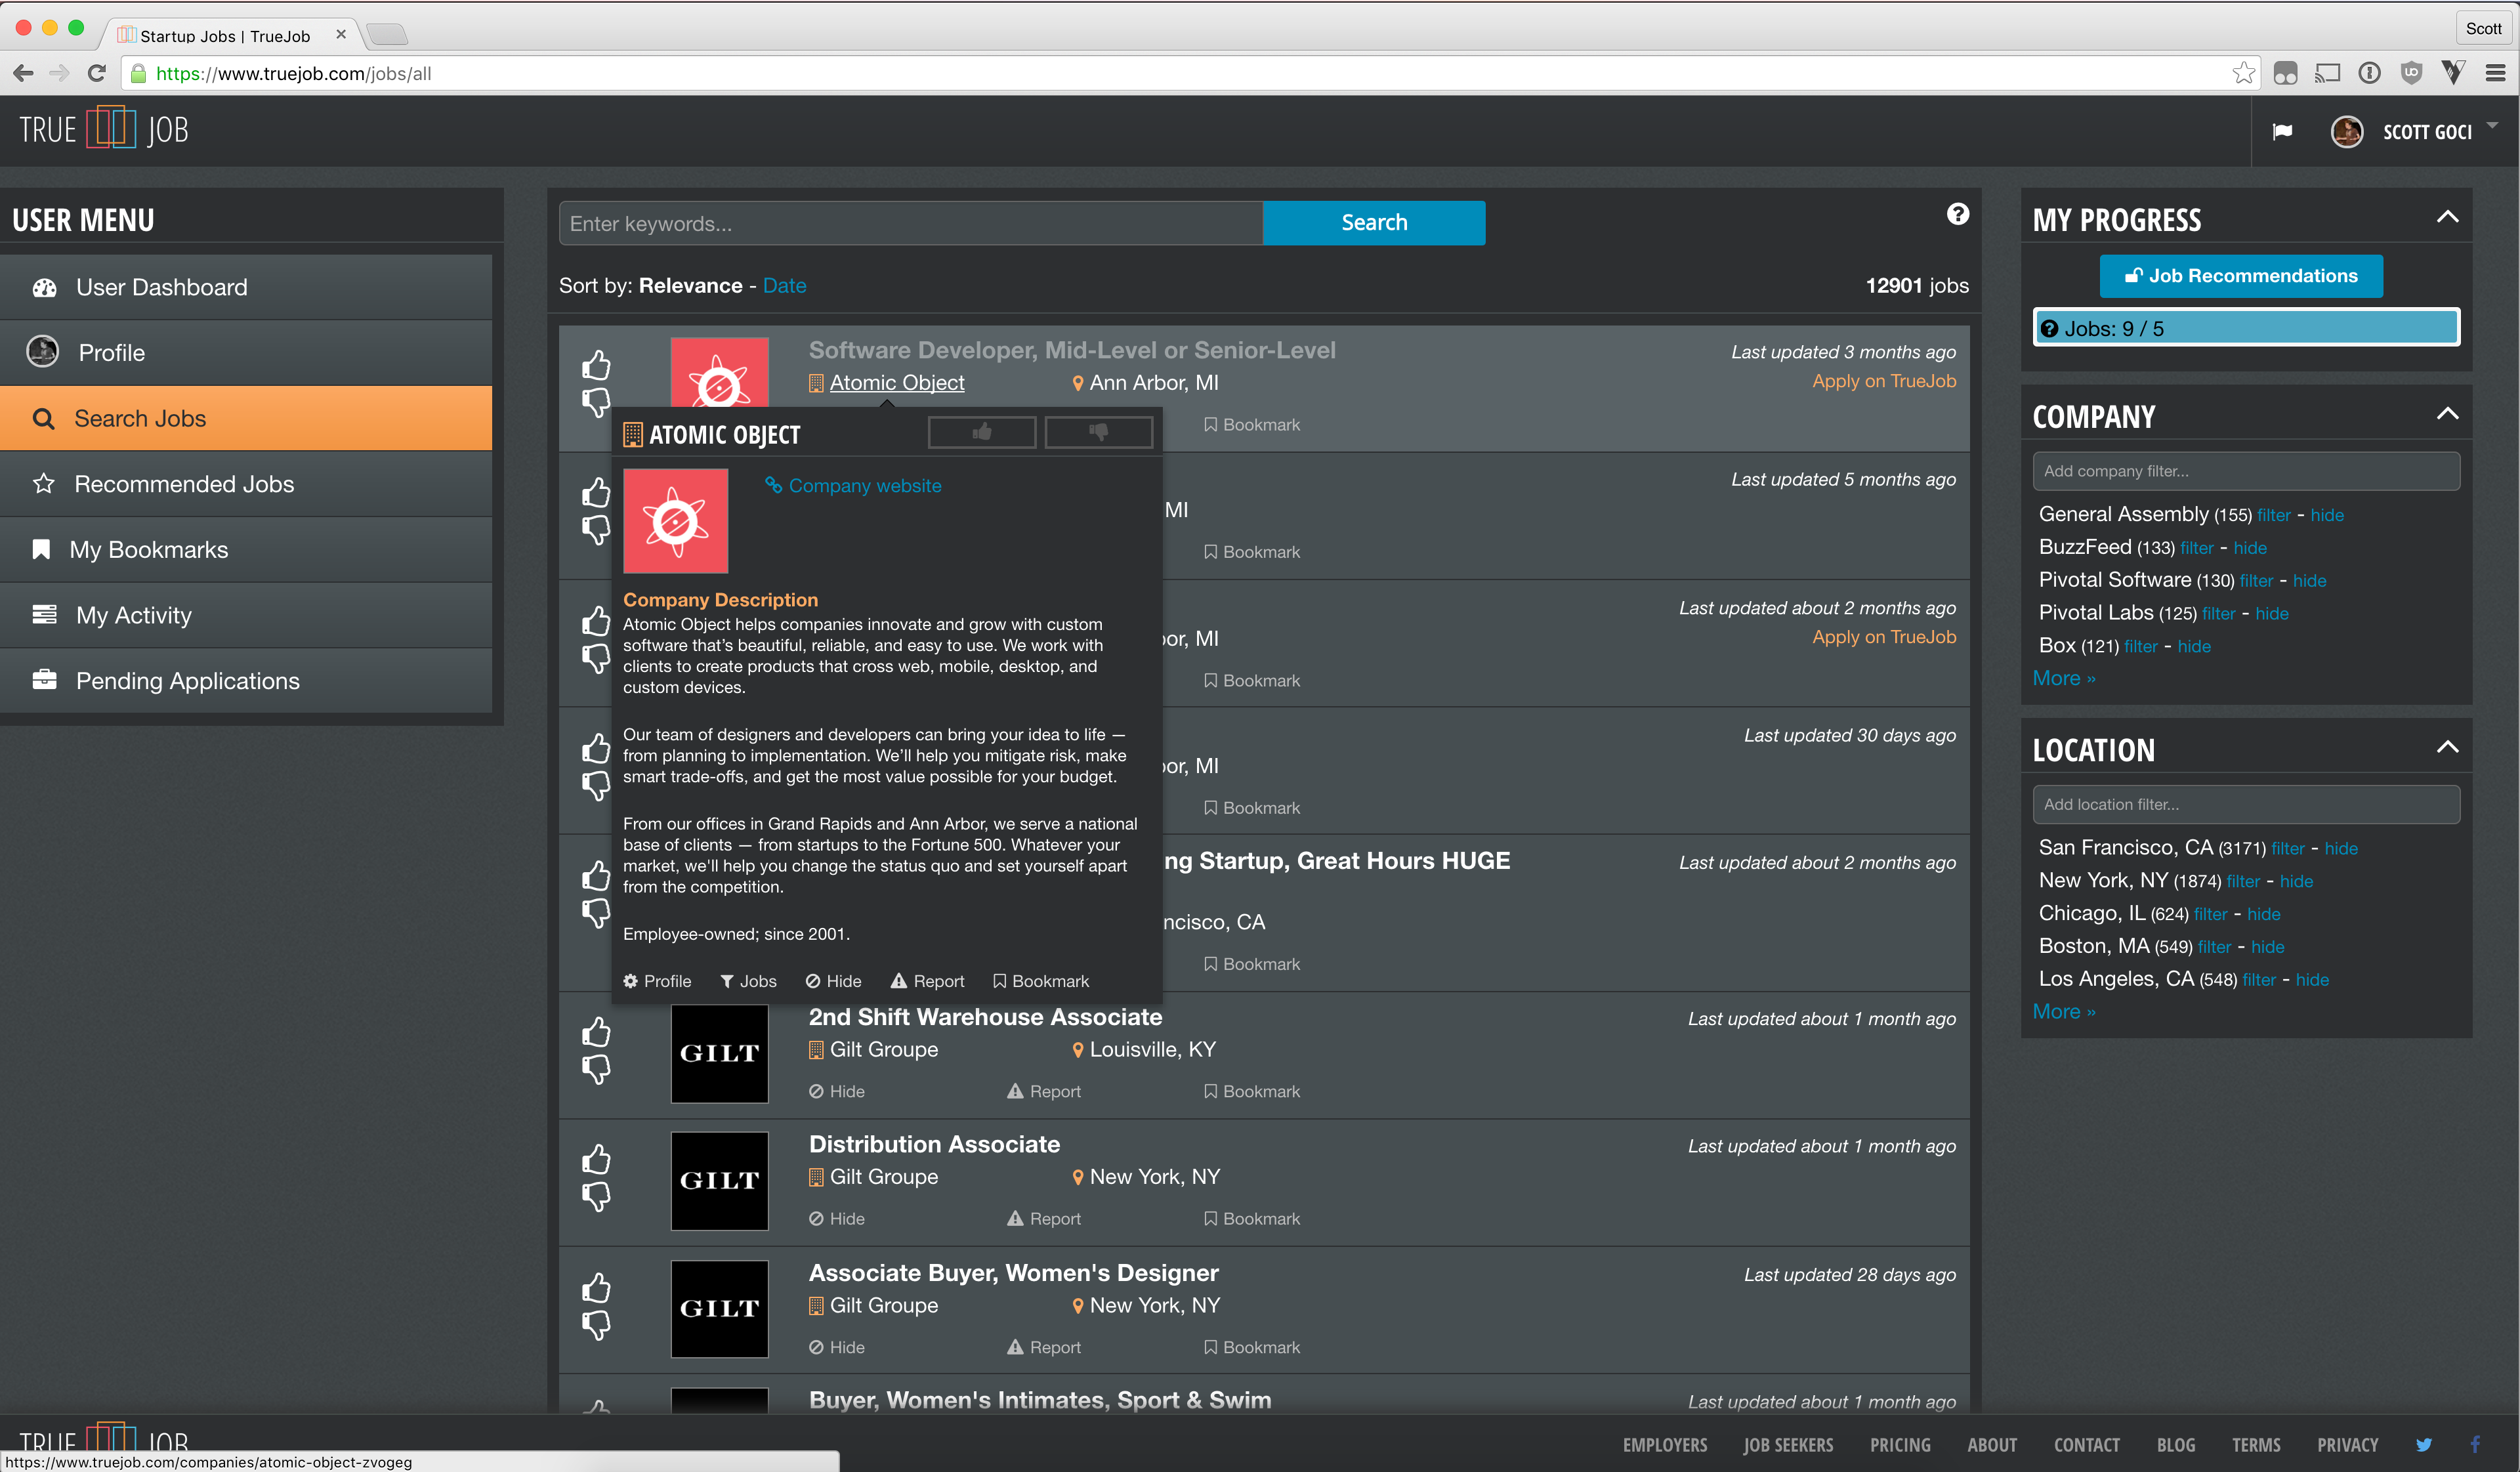Click the flag notifications icon in header

(x=2282, y=132)
